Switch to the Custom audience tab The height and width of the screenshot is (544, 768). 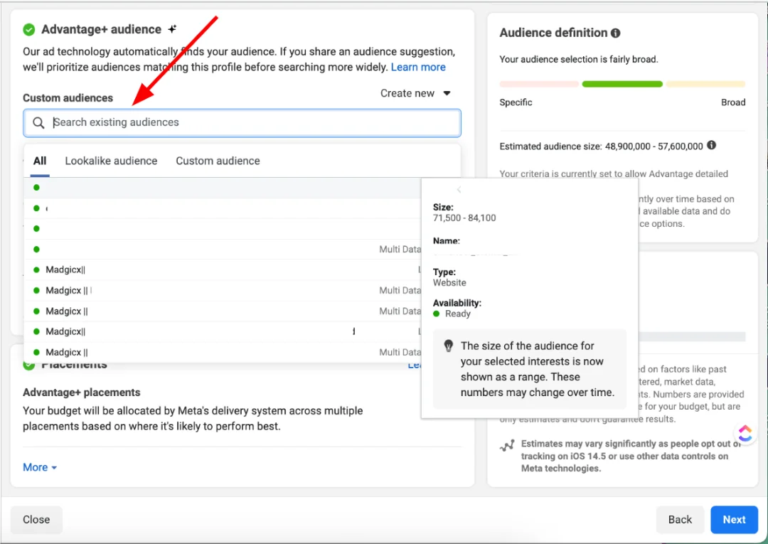(218, 161)
